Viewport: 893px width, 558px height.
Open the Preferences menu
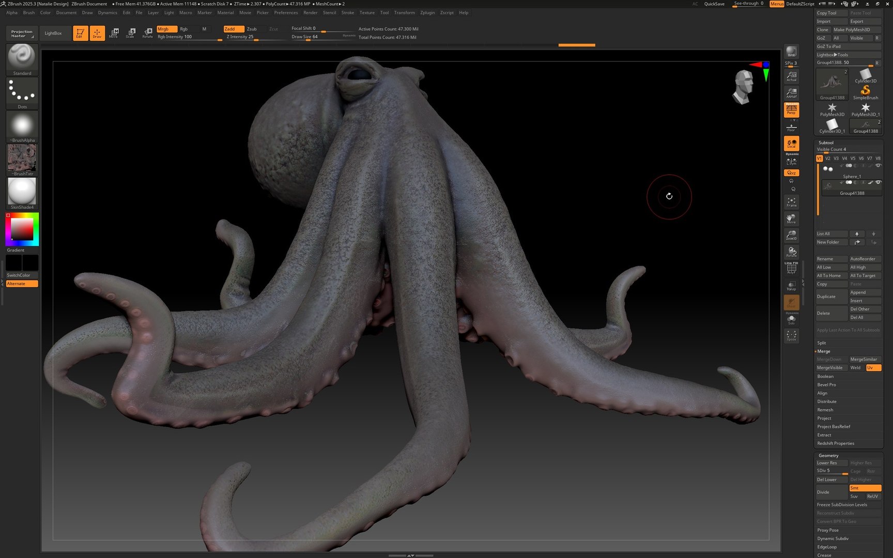click(x=286, y=13)
